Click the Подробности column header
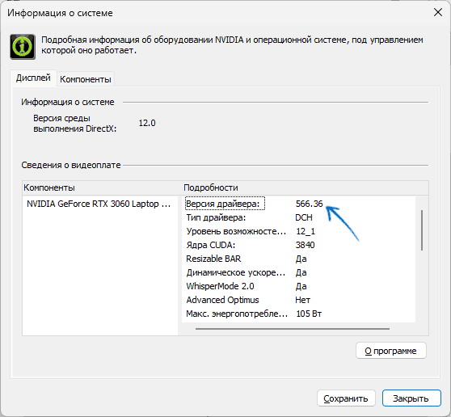Viewport: 451px width, 417px height. point(306,187)
